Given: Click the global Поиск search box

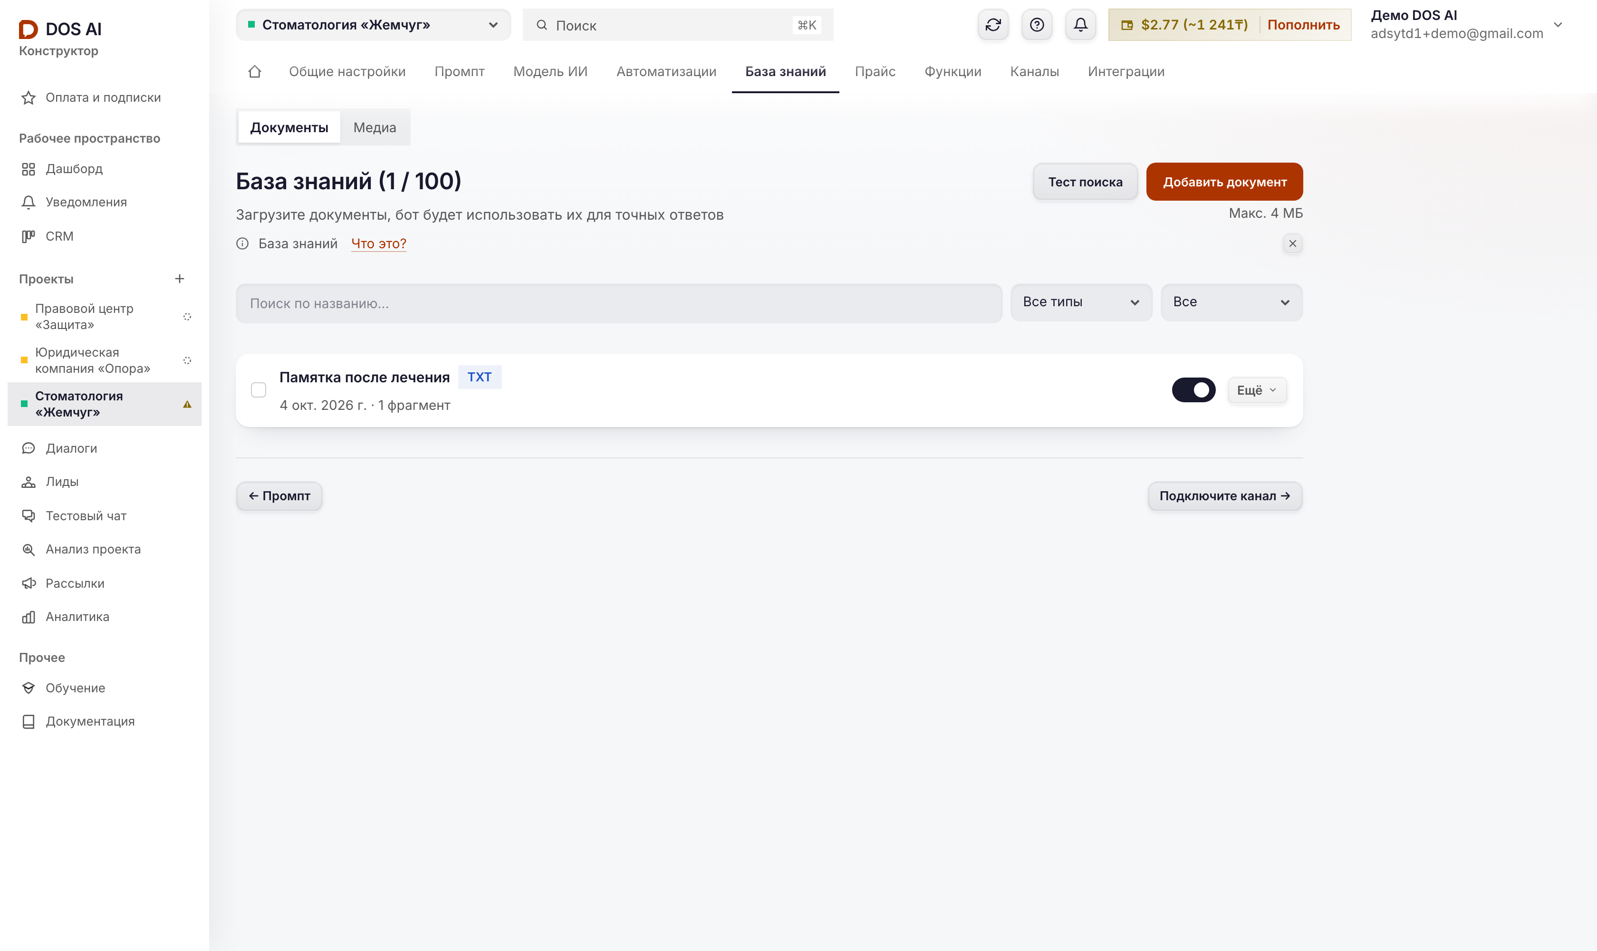Looking at the screenshot, I should [x=678, y=25].
